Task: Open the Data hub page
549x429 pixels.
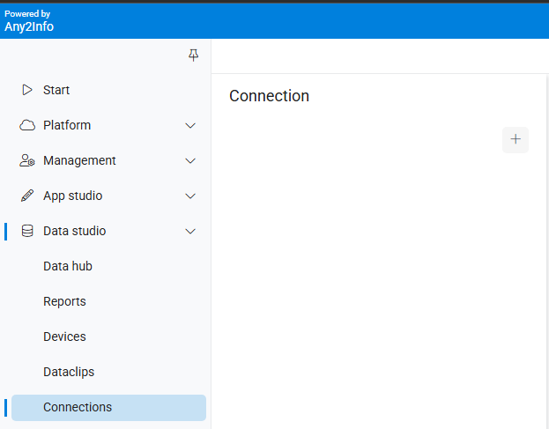Action: tap(68, 266)
